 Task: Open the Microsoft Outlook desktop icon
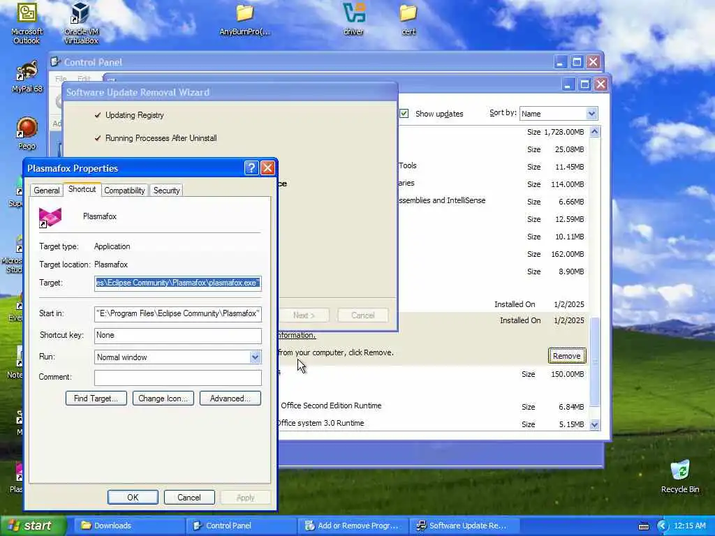pyautogui.click(x=27, y=23)
